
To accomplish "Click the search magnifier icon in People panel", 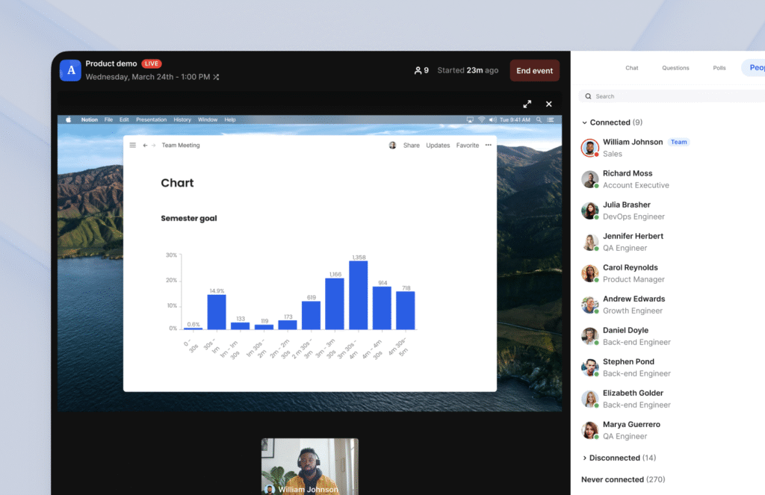I will click(x=588, y=96).
